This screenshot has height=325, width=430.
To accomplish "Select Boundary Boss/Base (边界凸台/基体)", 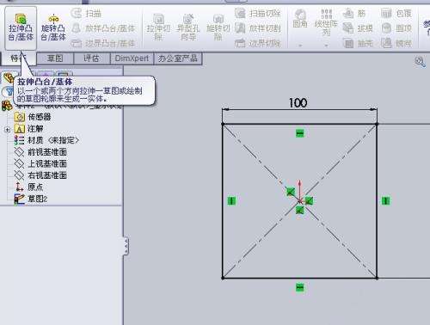I will [102, 43].
